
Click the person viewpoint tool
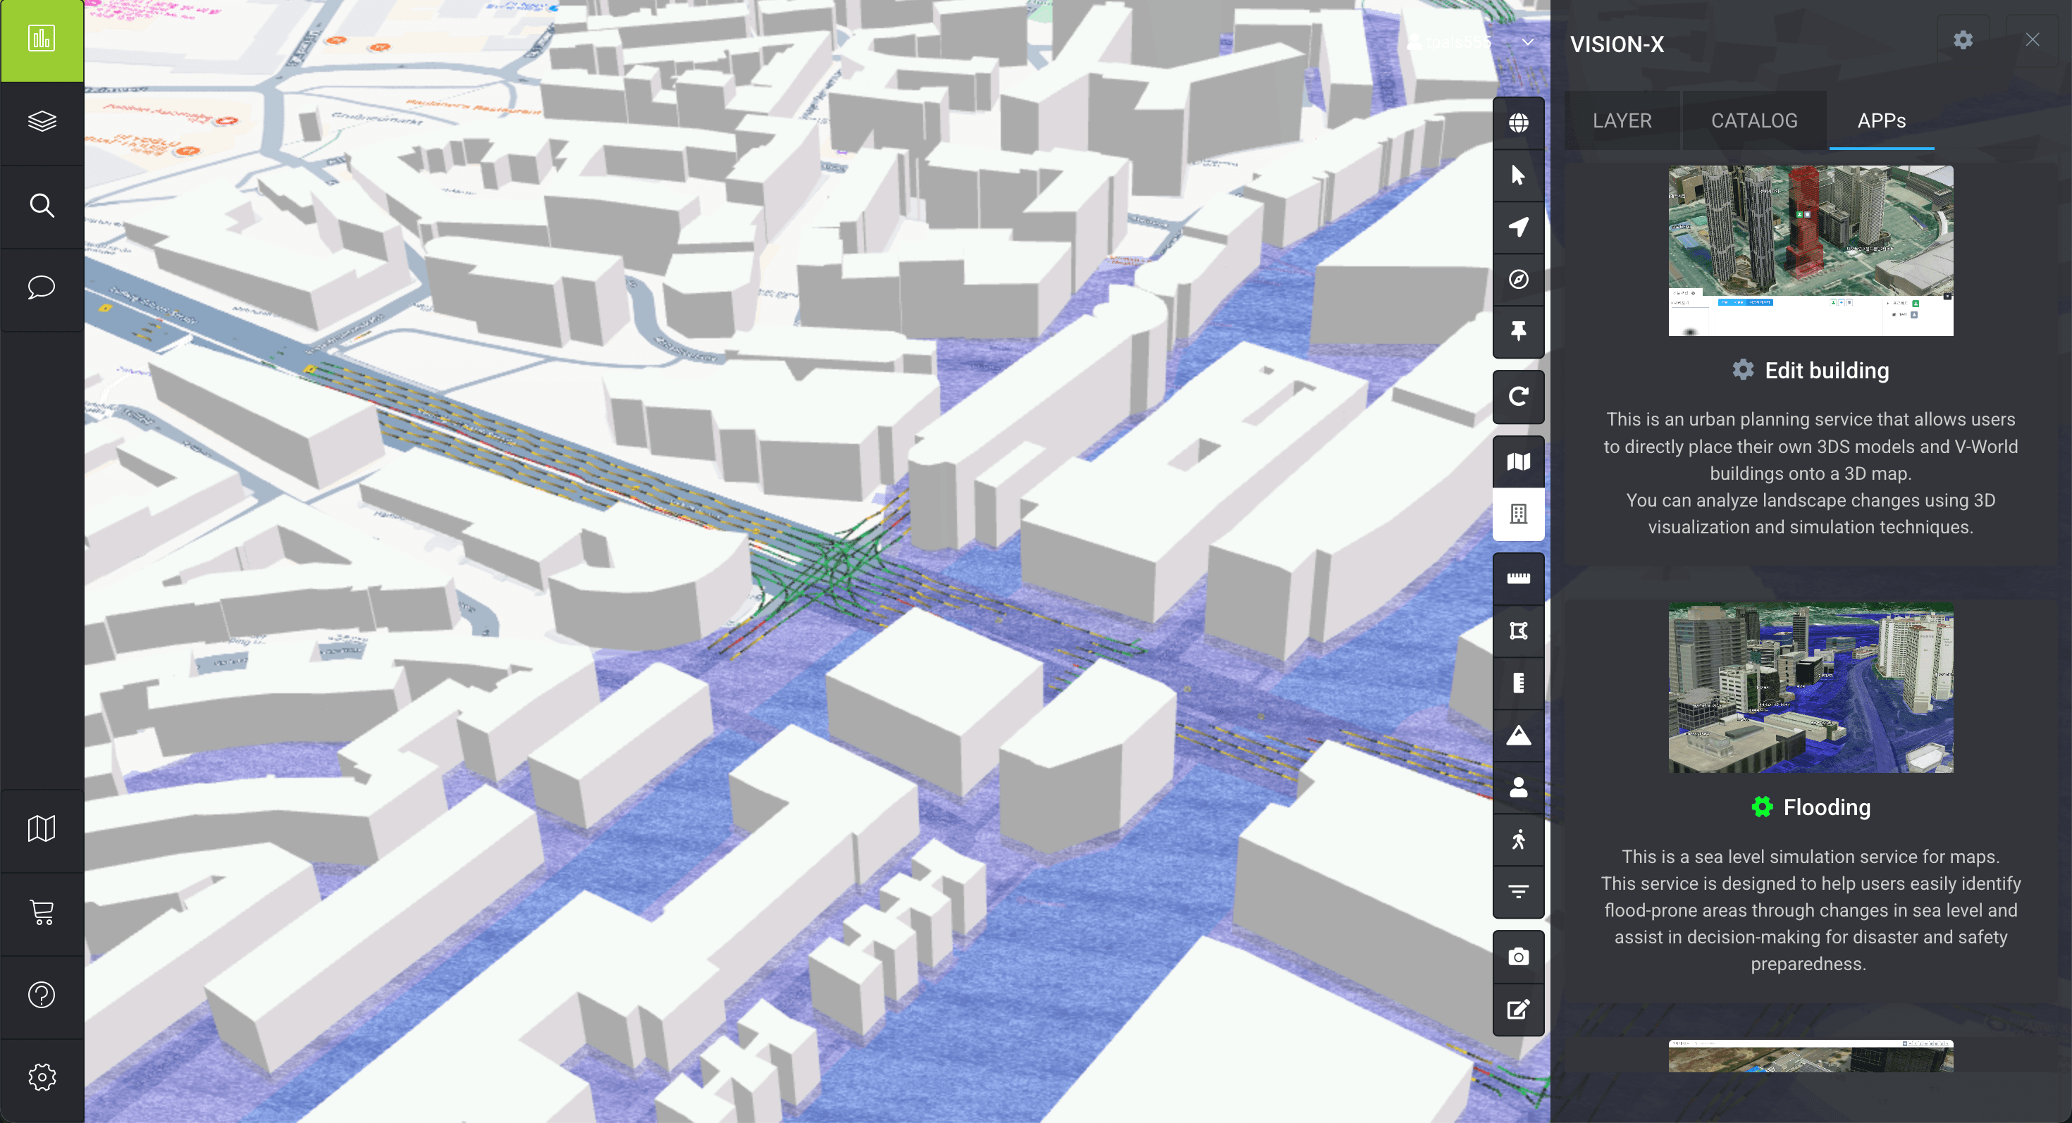click(x=1519, y=788)
